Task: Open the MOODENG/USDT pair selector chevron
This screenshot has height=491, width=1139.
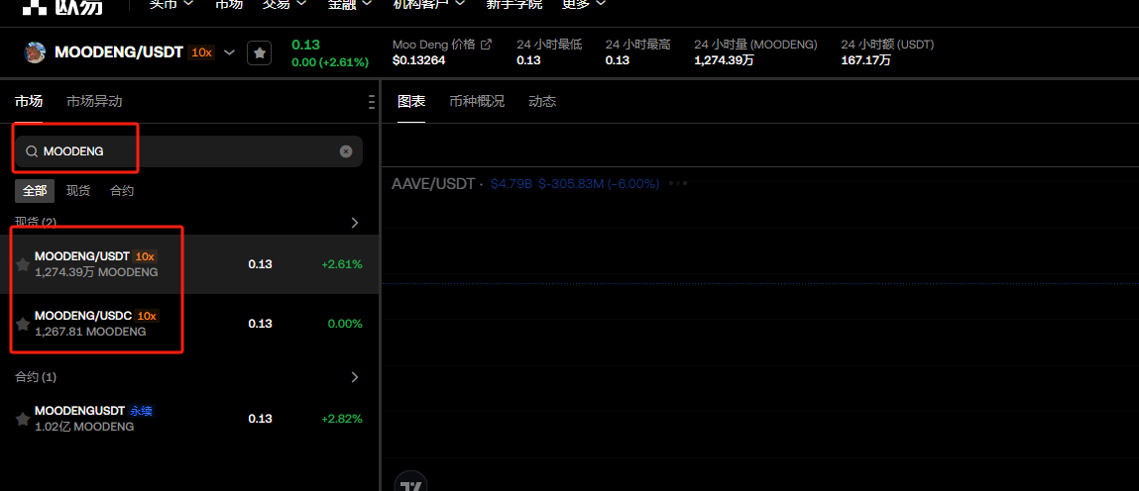Action: click(230, 52)
